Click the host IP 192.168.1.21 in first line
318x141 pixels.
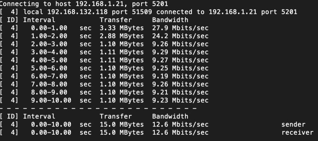tap(99, 4)
